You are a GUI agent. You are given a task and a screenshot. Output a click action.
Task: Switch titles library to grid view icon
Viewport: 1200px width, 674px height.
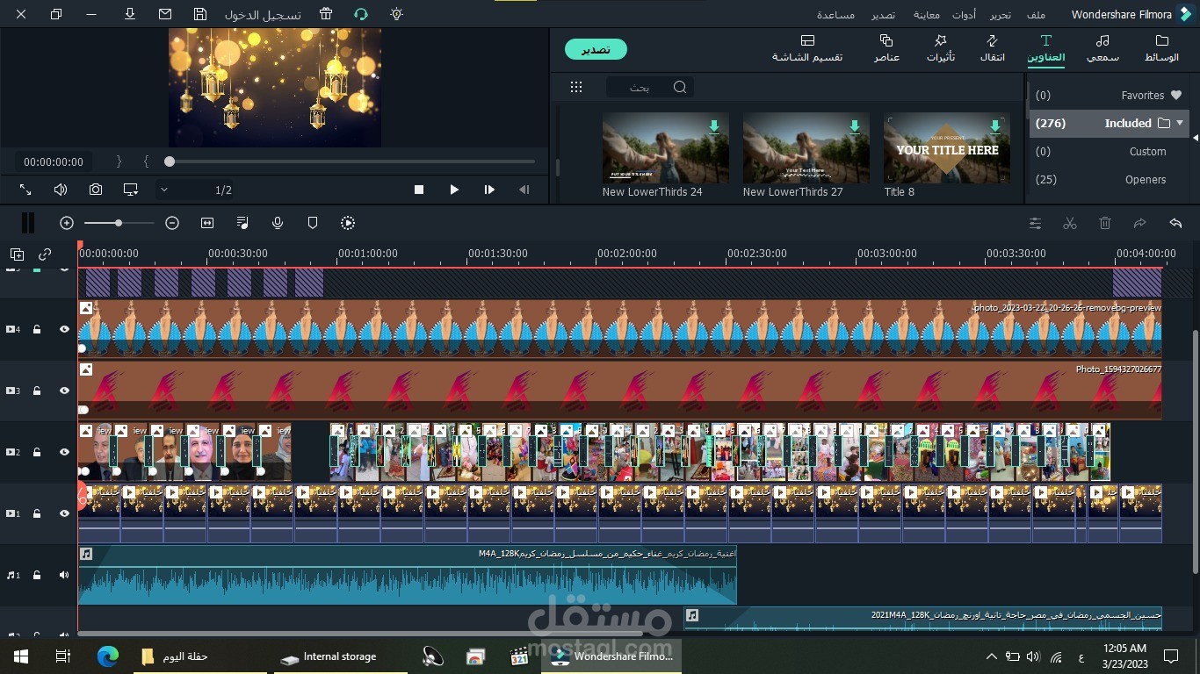tap(576, 87)
